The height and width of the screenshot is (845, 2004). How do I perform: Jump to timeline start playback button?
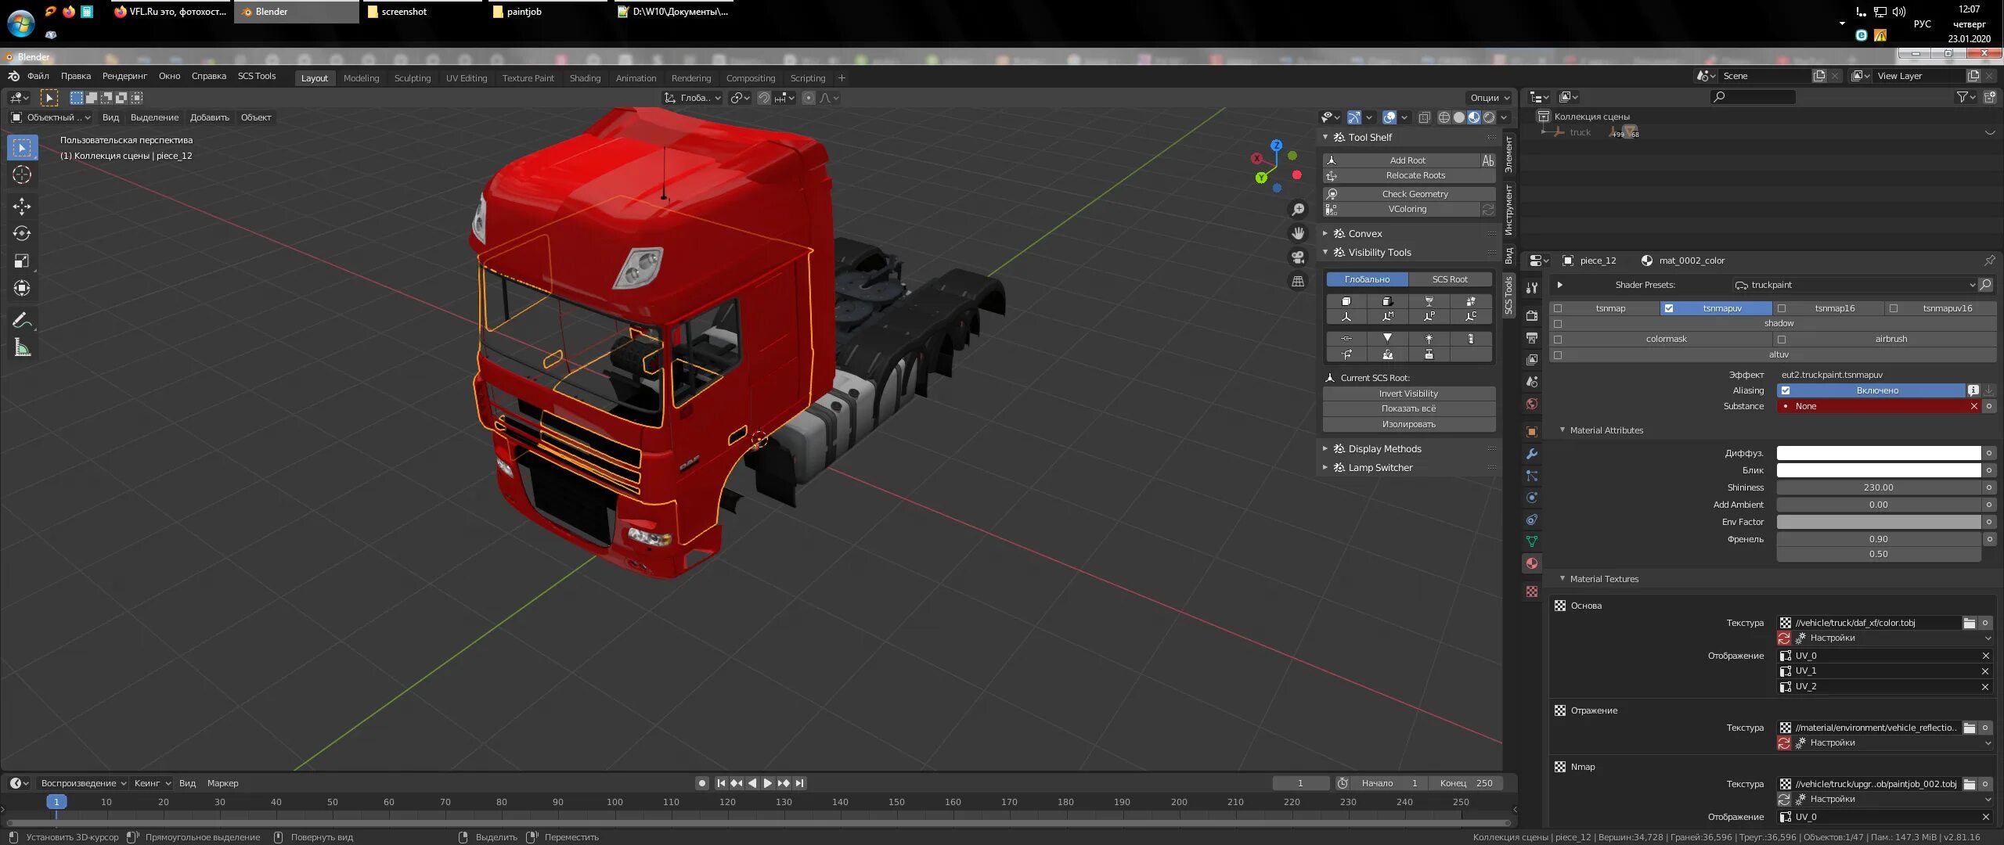[x=721, y=783]
